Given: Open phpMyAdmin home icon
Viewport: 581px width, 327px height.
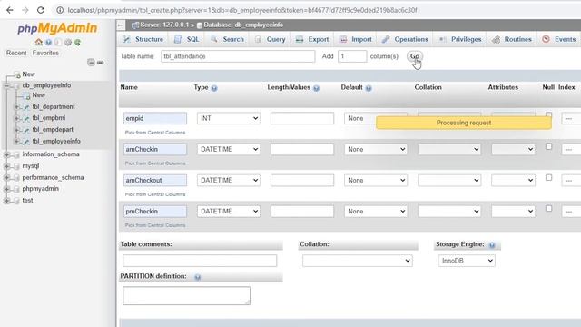Looking at the screenshot, I should tap(38, 42).
